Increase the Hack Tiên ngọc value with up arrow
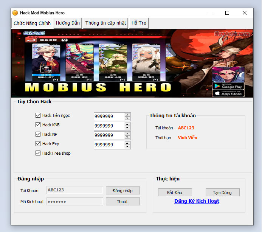 point(127,115)
